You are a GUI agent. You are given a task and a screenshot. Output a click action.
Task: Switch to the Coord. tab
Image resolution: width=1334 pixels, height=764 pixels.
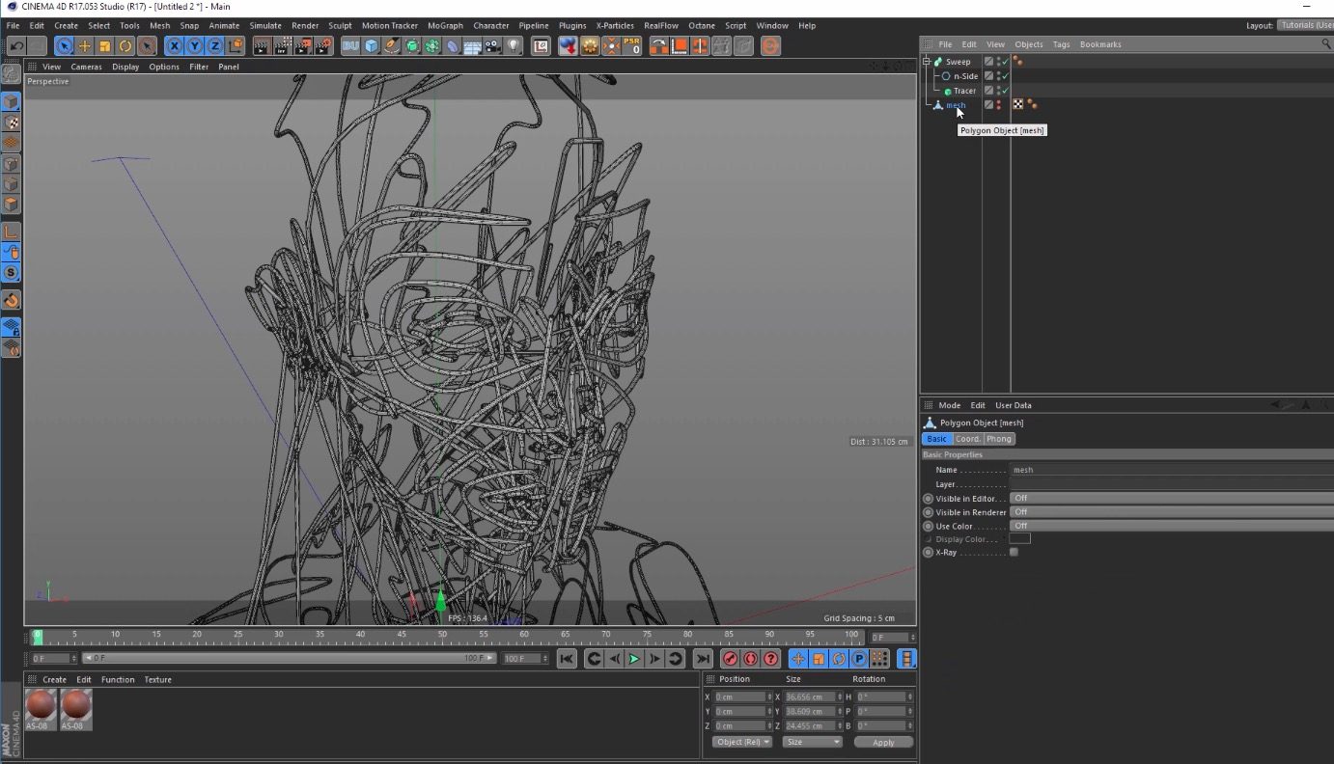967,439
